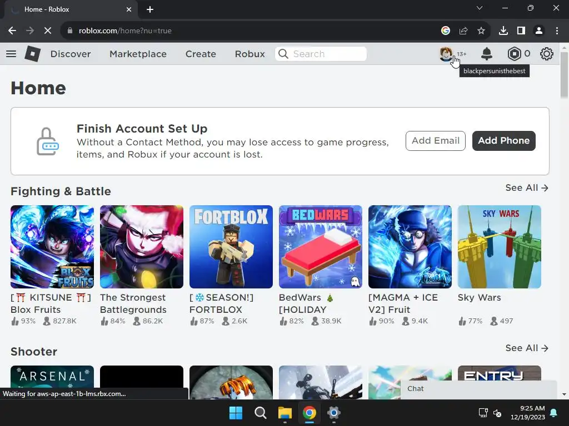This screenshot has height=426, width=569.
Task: Open the Blox Fruits game thumbnail
Action: tap(52, 247)
